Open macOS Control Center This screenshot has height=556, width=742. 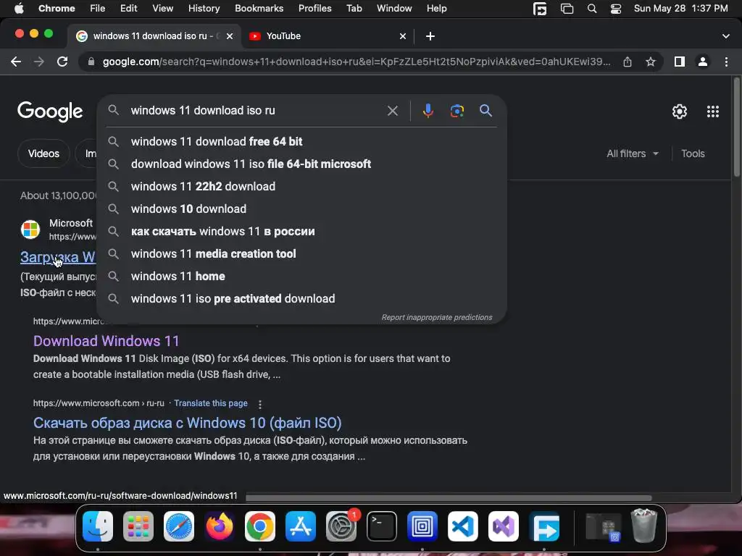coord(616,9)
